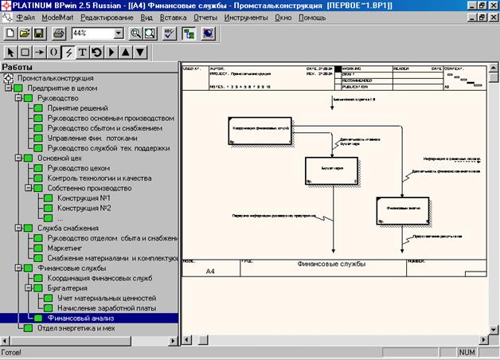The image size is (500, 360).
Task: Click the New model toolbar icon
Action: coord(11,34)
